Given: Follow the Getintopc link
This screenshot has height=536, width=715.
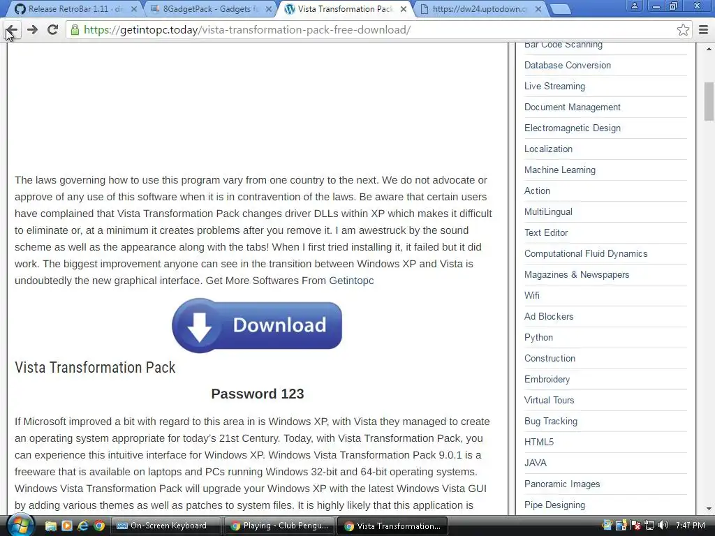Looking at the screenshot, I should click(x=351, y=281).
